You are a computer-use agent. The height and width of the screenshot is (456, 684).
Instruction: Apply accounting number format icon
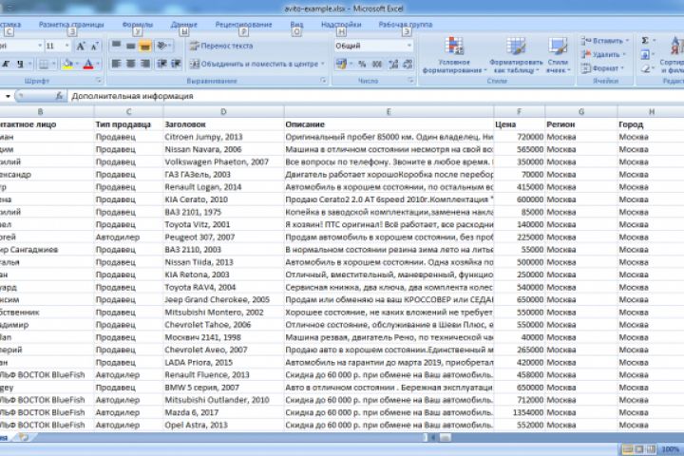pos(341,65)
